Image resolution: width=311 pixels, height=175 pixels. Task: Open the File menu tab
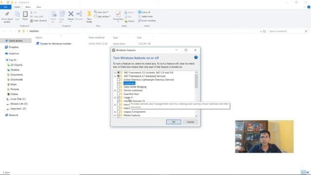(x=5, y=7)
